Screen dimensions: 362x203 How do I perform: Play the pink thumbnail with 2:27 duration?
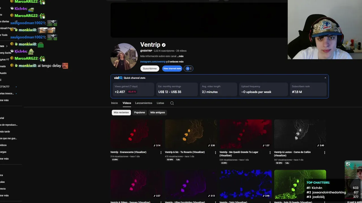pyautogui.click(x=136, y=184)
